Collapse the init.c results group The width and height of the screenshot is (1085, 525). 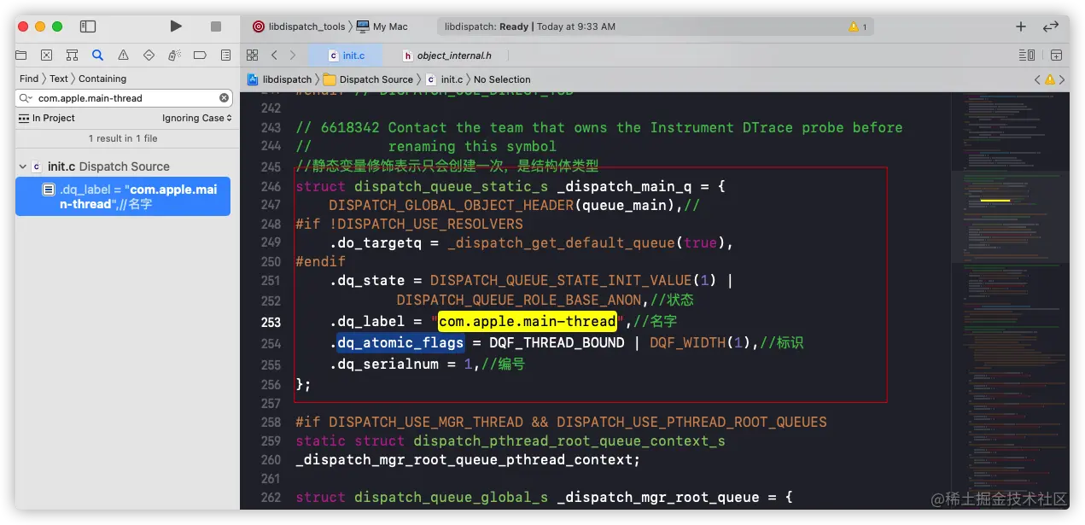pos(21,166)
